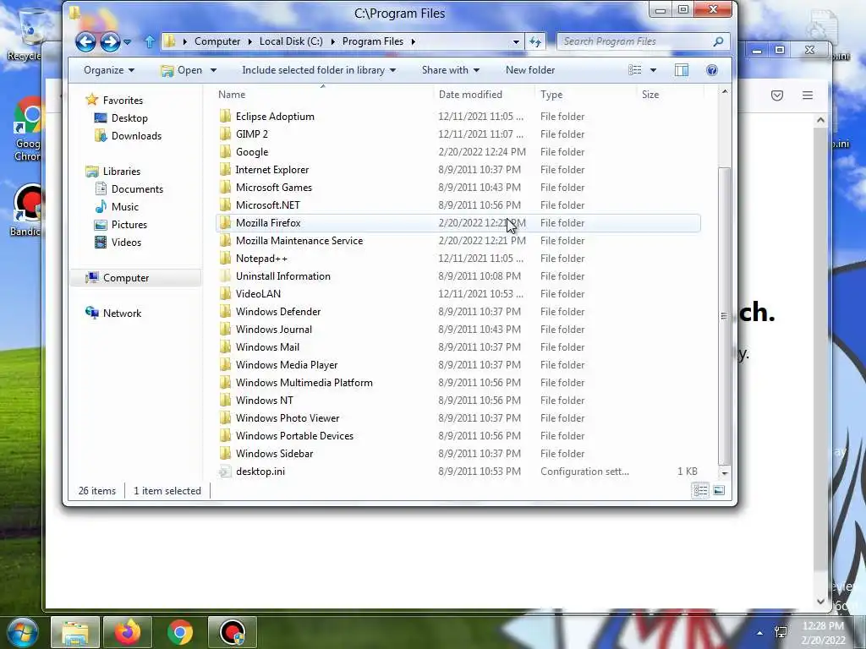Click the file list vertical scrollbar
Screen dimensions: 866x649
click(724, 316)
